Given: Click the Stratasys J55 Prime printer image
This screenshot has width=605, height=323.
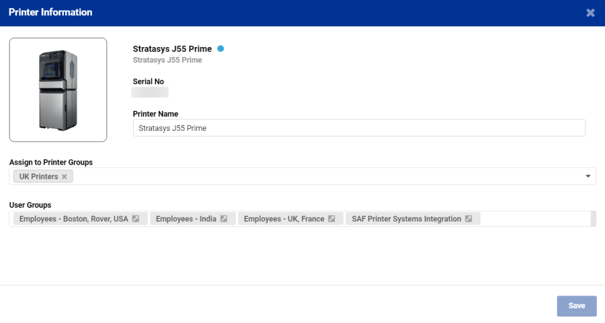Looking at the screenshot, I should point(58,90).
